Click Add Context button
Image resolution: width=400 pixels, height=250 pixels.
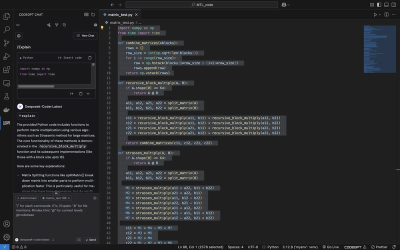pyautogui.click(x=27, y=198)
